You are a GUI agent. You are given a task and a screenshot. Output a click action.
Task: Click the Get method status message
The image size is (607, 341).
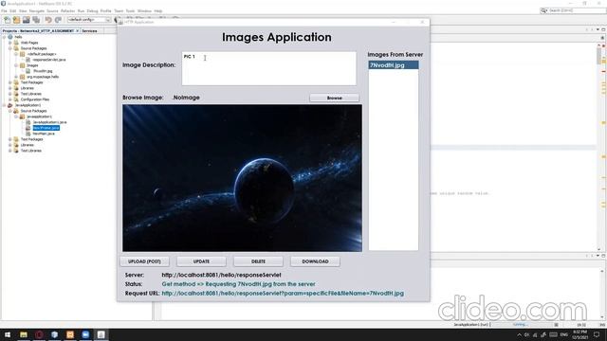(x=238, y=284)
